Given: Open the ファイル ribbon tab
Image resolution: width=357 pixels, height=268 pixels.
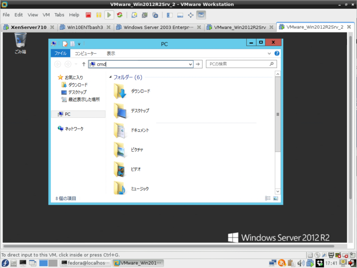Looking at the screenshot, I should 60,53.
